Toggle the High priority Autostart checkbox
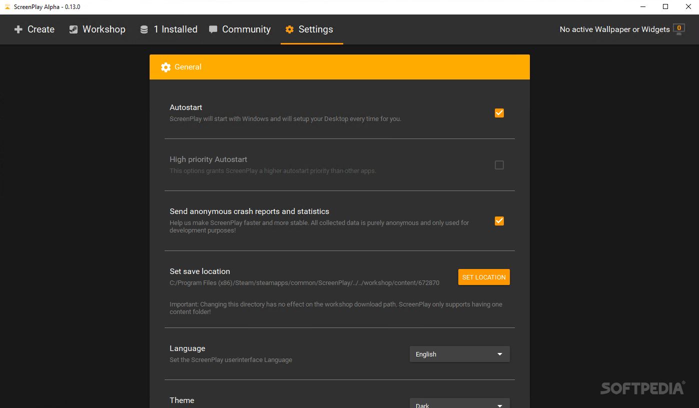The height and width of the screenshot is (408, 699). tap(499, 165)
